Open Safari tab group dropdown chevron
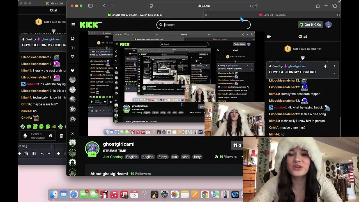359x202 pixels. pos(96,6)
